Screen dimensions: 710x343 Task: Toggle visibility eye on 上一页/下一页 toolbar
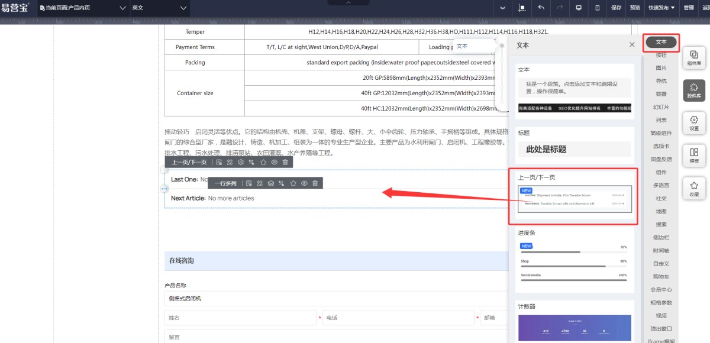275,162
